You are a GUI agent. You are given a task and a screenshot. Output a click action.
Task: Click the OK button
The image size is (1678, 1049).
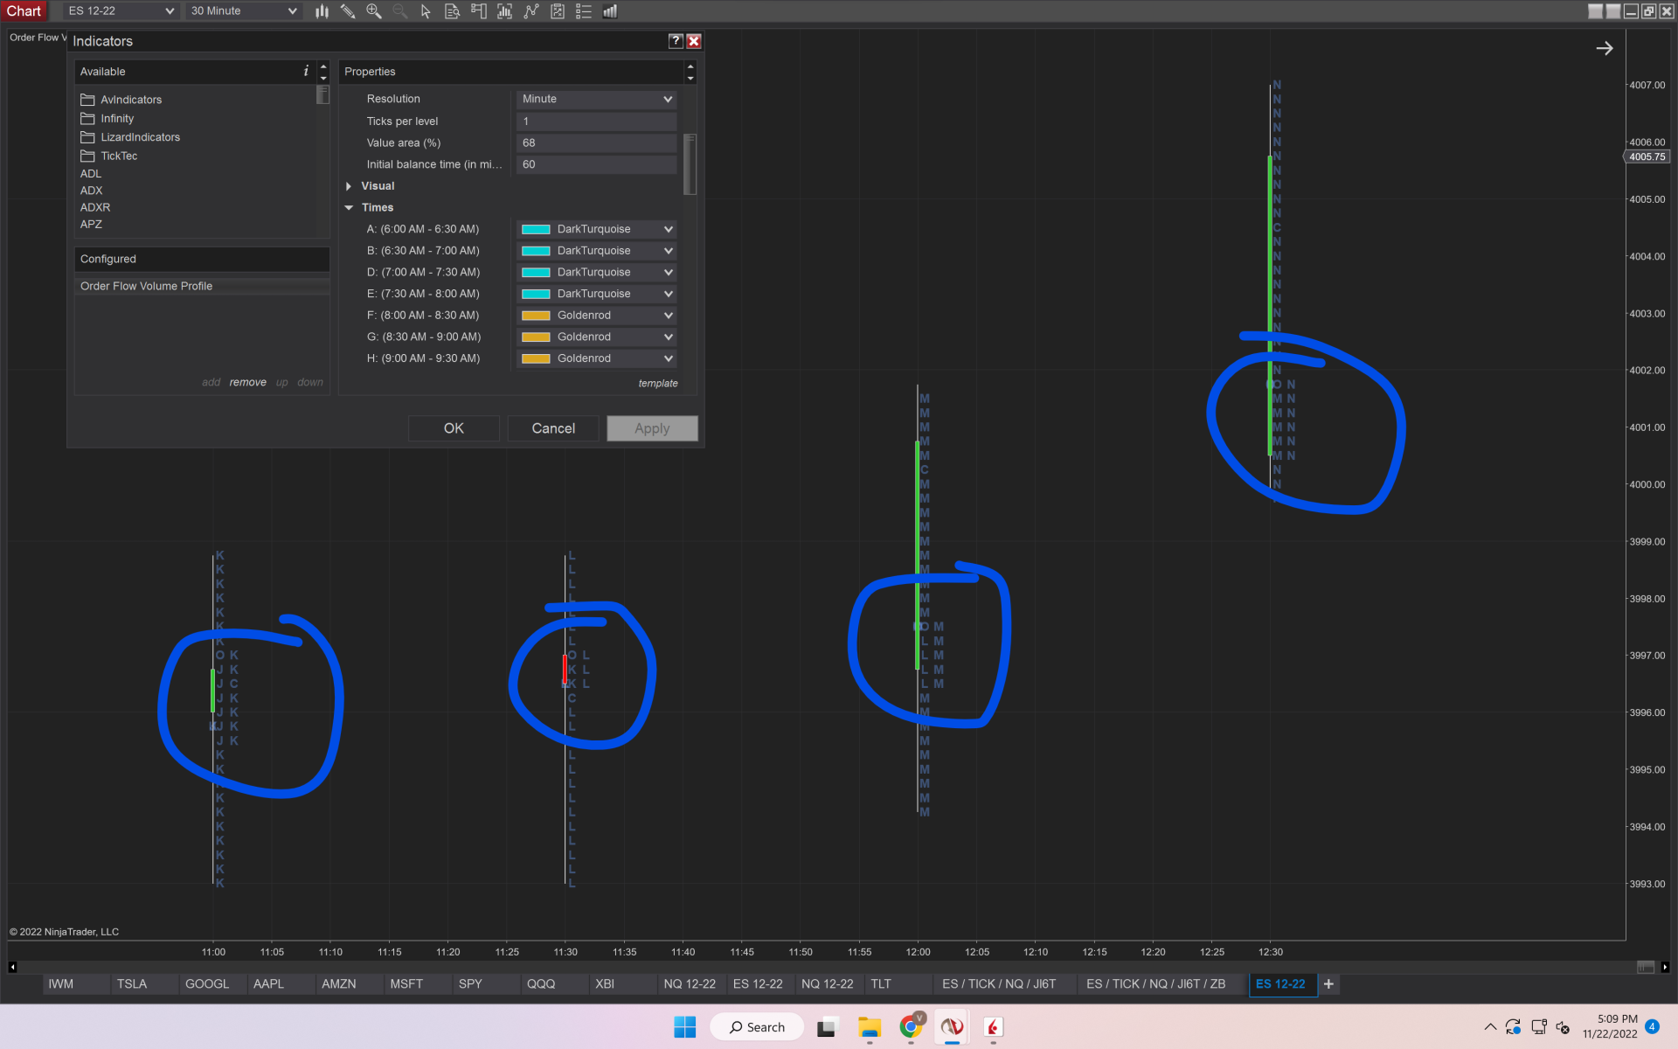point(454,428)
